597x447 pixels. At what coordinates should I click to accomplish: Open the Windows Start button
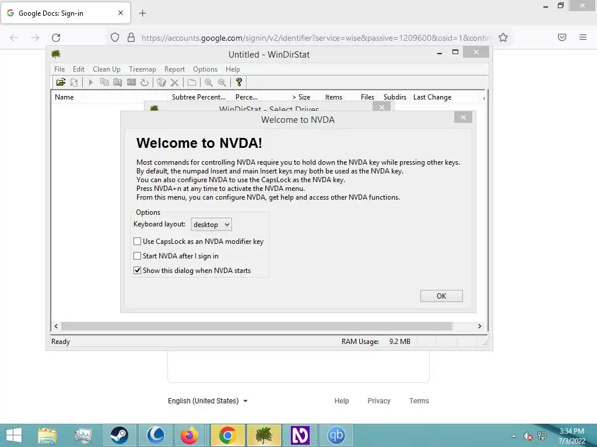(x=14, y=435)
